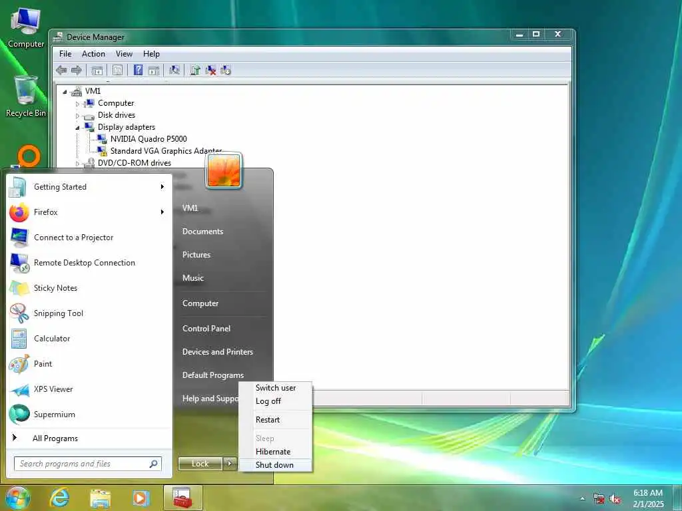The height and width of the screenshot is (511, 682).
Task: Open Internet Explorer from the taskbar
Action: 59,498
